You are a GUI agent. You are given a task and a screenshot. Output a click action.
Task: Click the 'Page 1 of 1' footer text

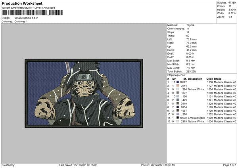click(230, 165)
